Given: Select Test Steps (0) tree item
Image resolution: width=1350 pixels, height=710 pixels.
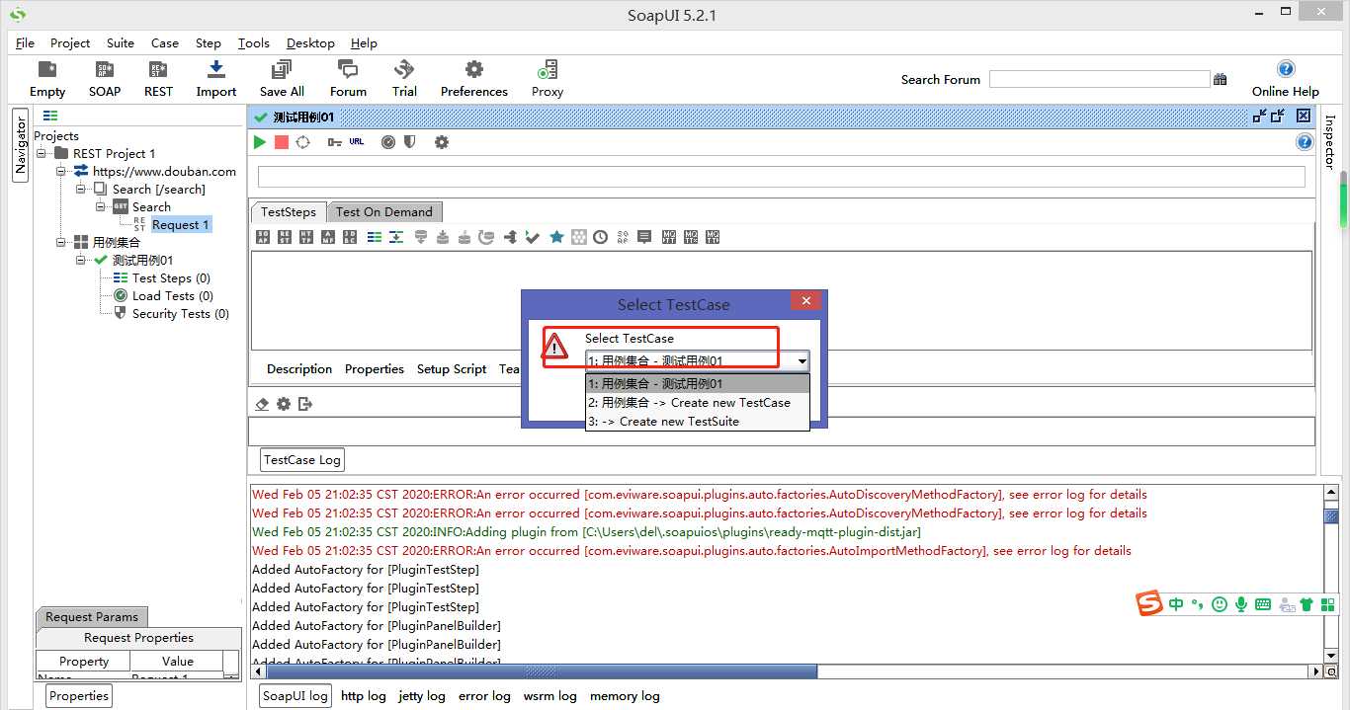Looking at the screenshot, I should click(x=171, y=278).
